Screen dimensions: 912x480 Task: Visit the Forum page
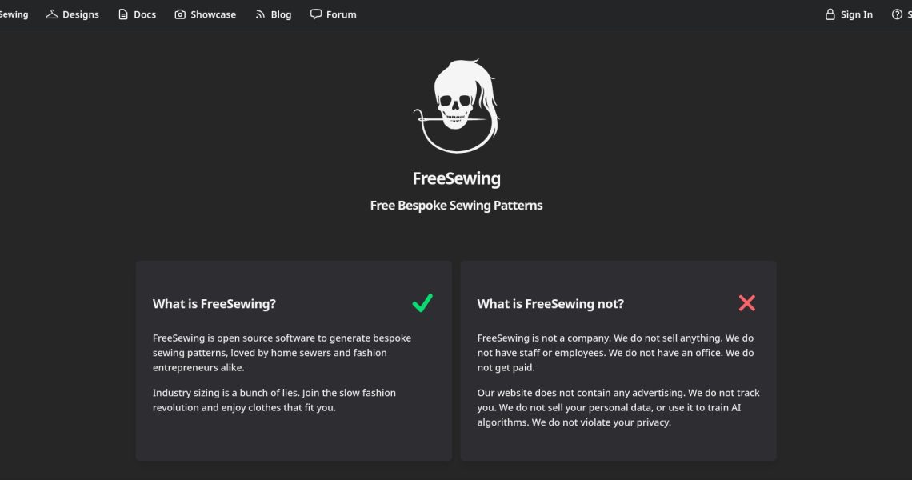[340, 14]
